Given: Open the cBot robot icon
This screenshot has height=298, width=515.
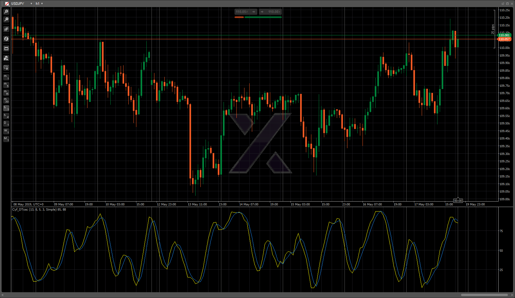Looking at the screenshot, I should [x=6, y=49].
